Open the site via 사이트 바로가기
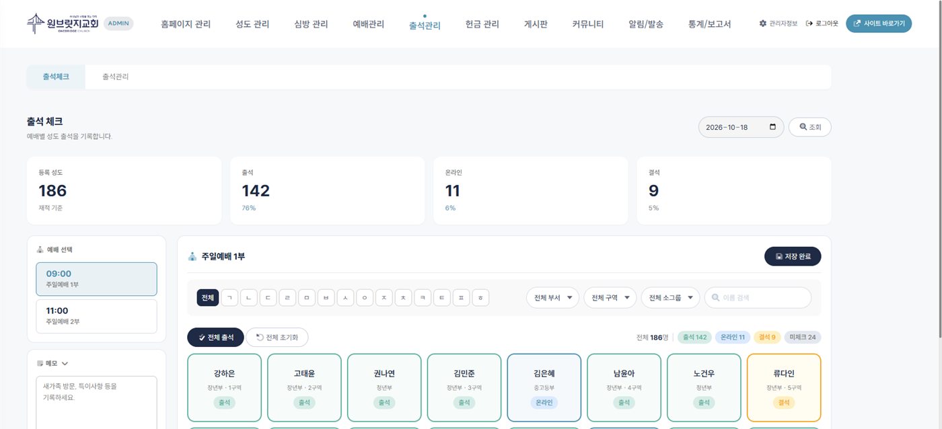942x429 pixels. [x=879, y=24]
